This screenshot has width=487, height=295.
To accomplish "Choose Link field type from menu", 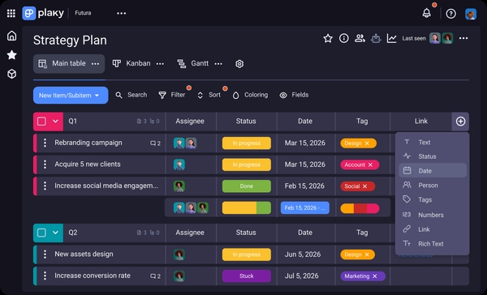I will pyautogui.click(x=433, y=229).
